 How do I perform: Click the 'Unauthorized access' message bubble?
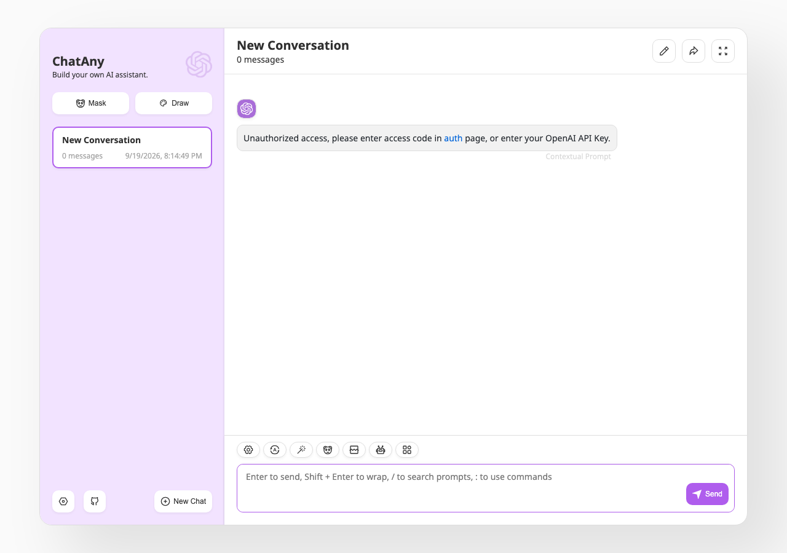click(427, 138)
